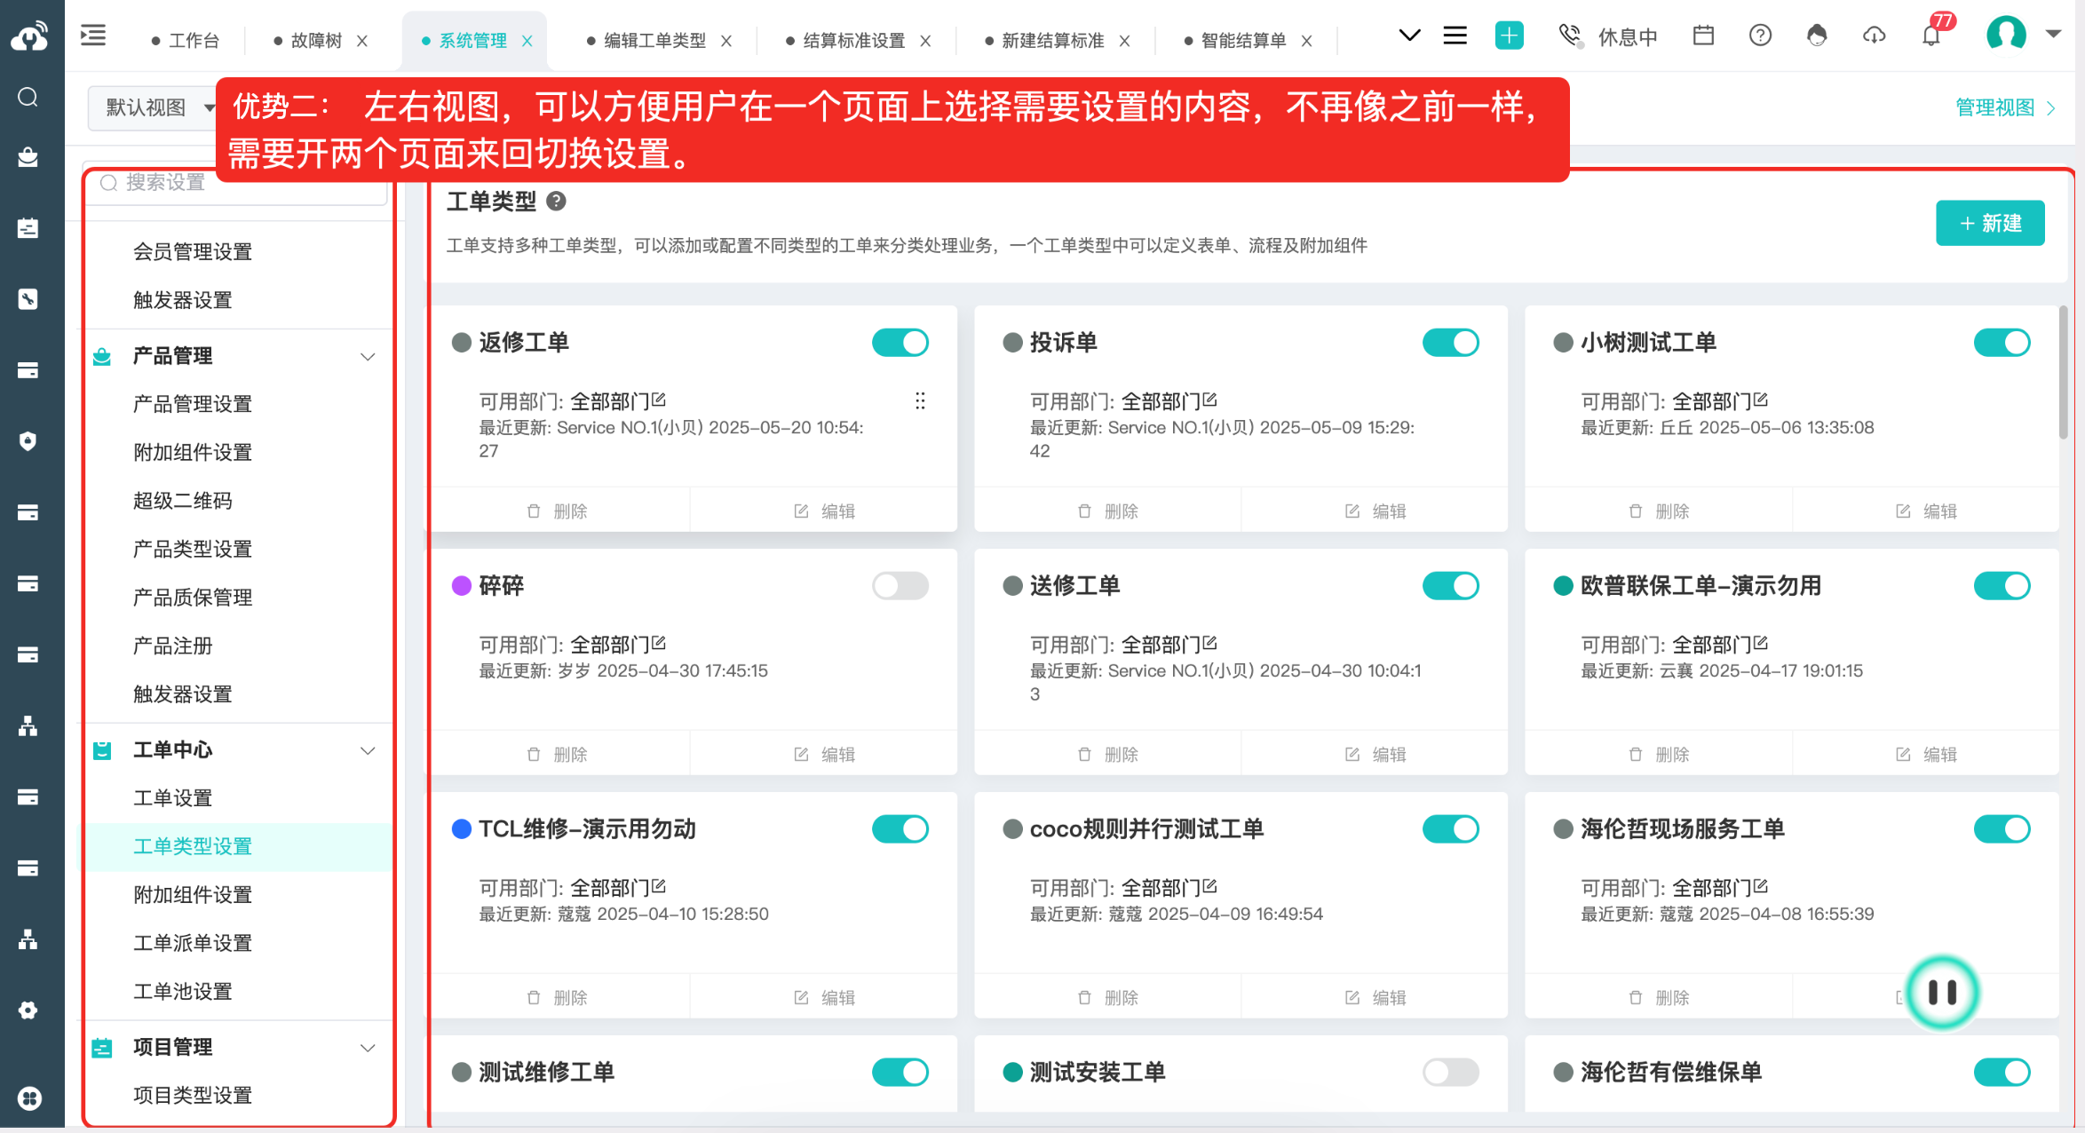This screenshot has width=2085, height=1133.
Task: Disable 欧普联保工单-演示勿用 switch
Action: 2002,586
